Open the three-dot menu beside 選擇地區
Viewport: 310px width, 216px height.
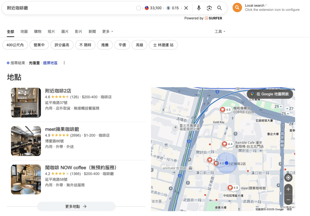point(64,63)
